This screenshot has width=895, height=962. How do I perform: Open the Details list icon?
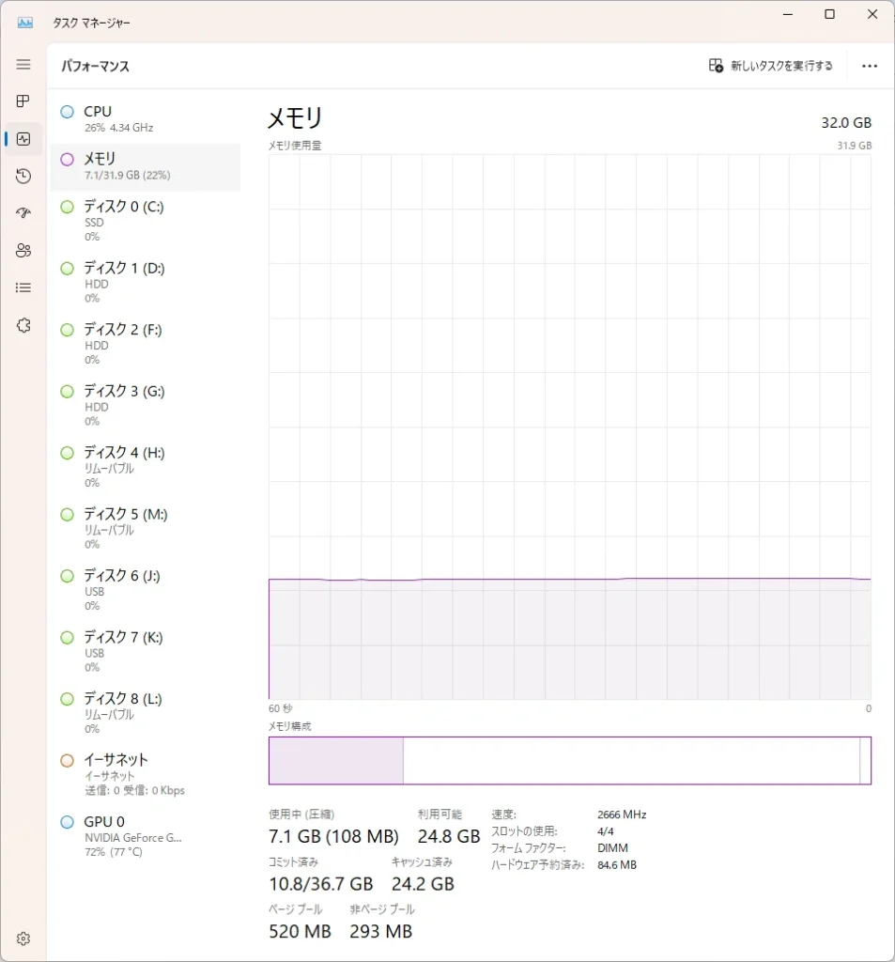pos(23,287)
